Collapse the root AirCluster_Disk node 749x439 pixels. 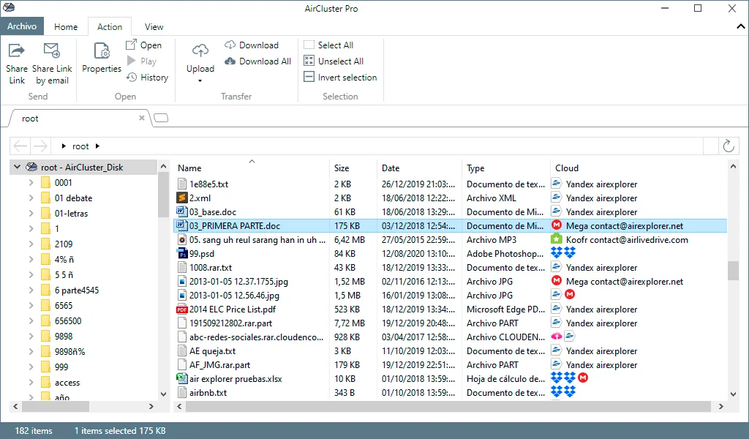[x=18, y=168]
